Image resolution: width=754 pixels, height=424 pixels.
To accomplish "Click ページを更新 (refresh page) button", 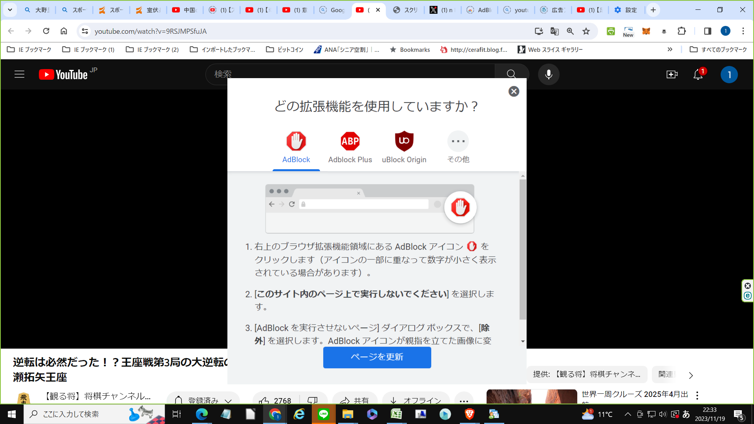I will pos(377,357).
